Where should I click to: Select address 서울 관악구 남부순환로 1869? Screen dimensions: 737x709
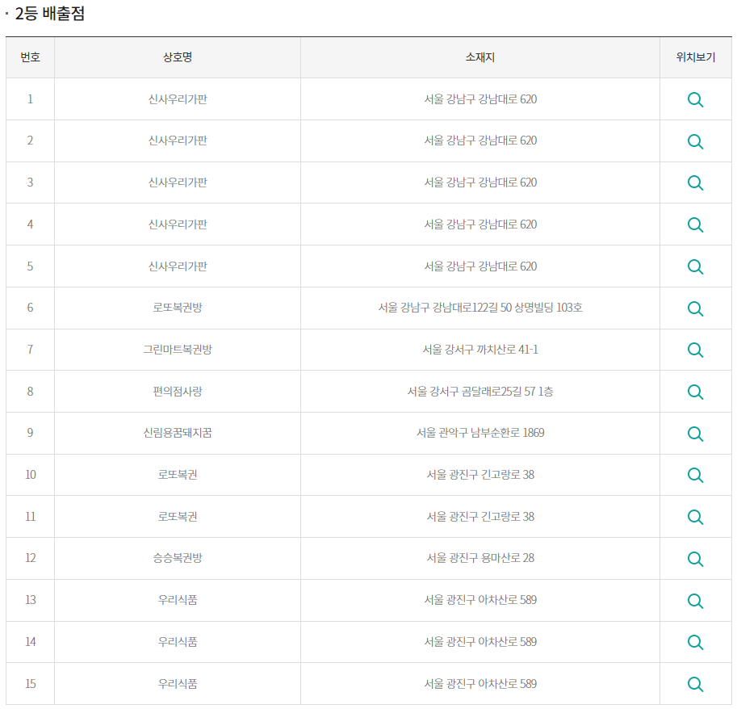pos(479,433)
